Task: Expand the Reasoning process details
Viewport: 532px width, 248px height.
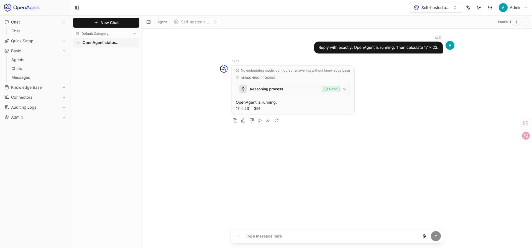Action: 293,89
